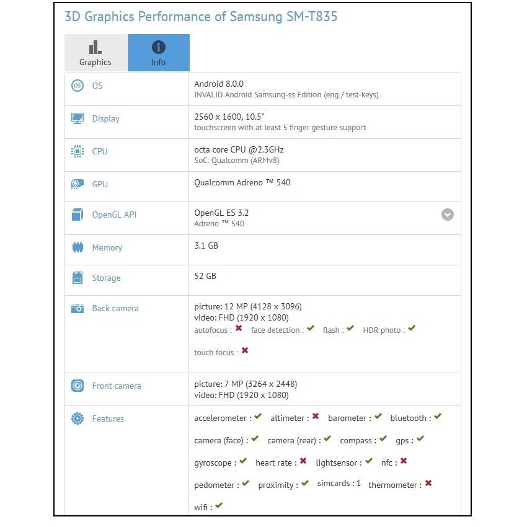The width and height of the screenshot is (527, 527).
Task: Click the simcards : 1 text
Action: pyautogui.click(x=339, y=484)
